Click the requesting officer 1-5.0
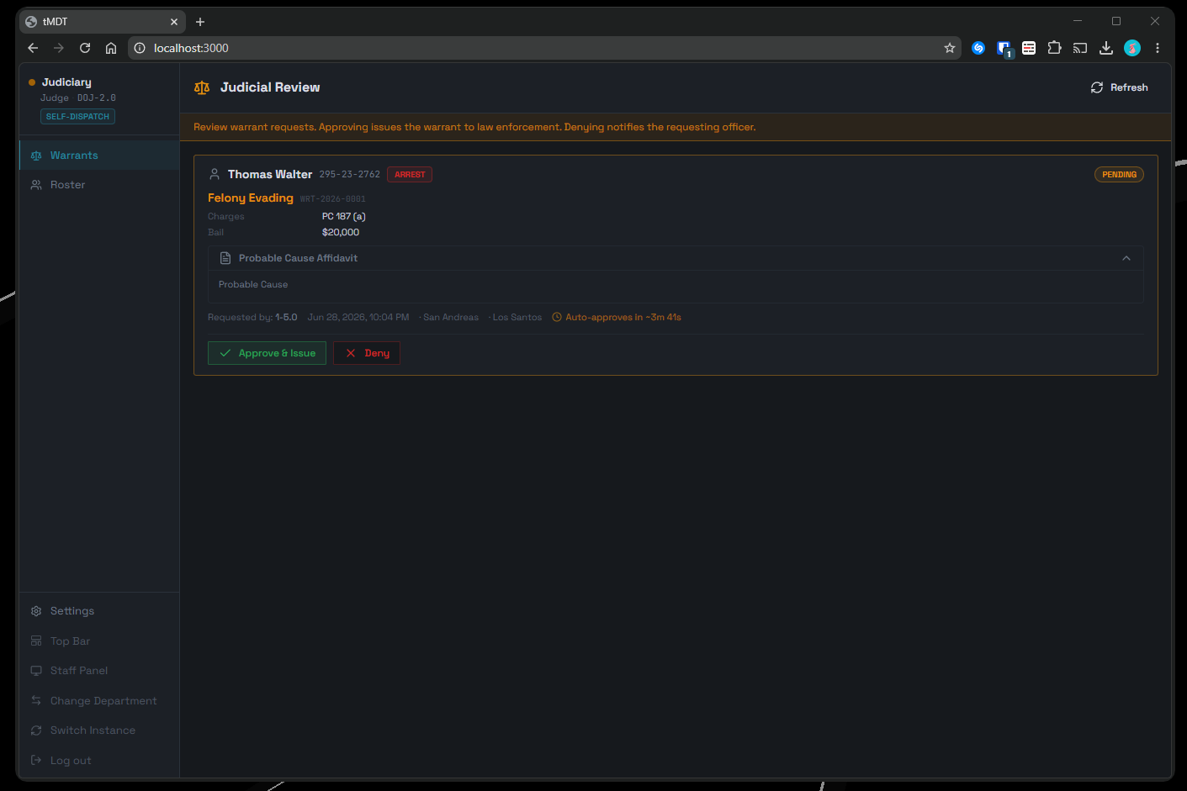The width and height of the screenshot is (1187, 791). click(x=286, y=318)
